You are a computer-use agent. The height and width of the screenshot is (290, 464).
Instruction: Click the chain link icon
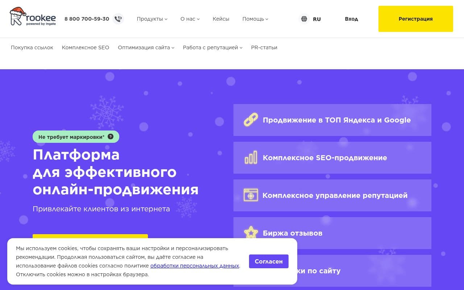coord(250,120)
